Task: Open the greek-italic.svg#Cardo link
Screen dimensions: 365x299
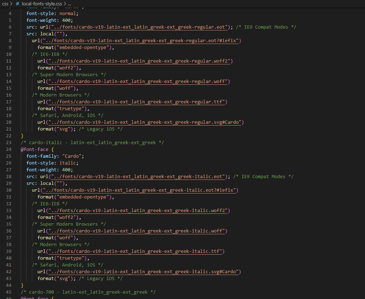Action: [x=139, y=272]
